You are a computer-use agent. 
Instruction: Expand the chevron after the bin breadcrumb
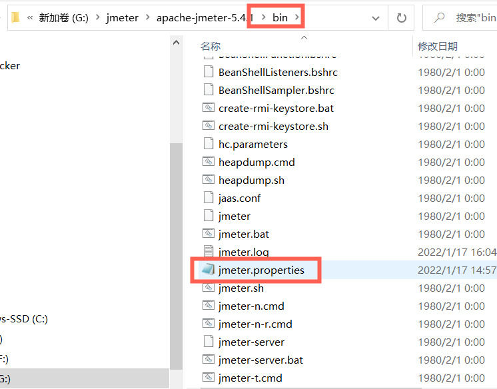coord(297,17)
